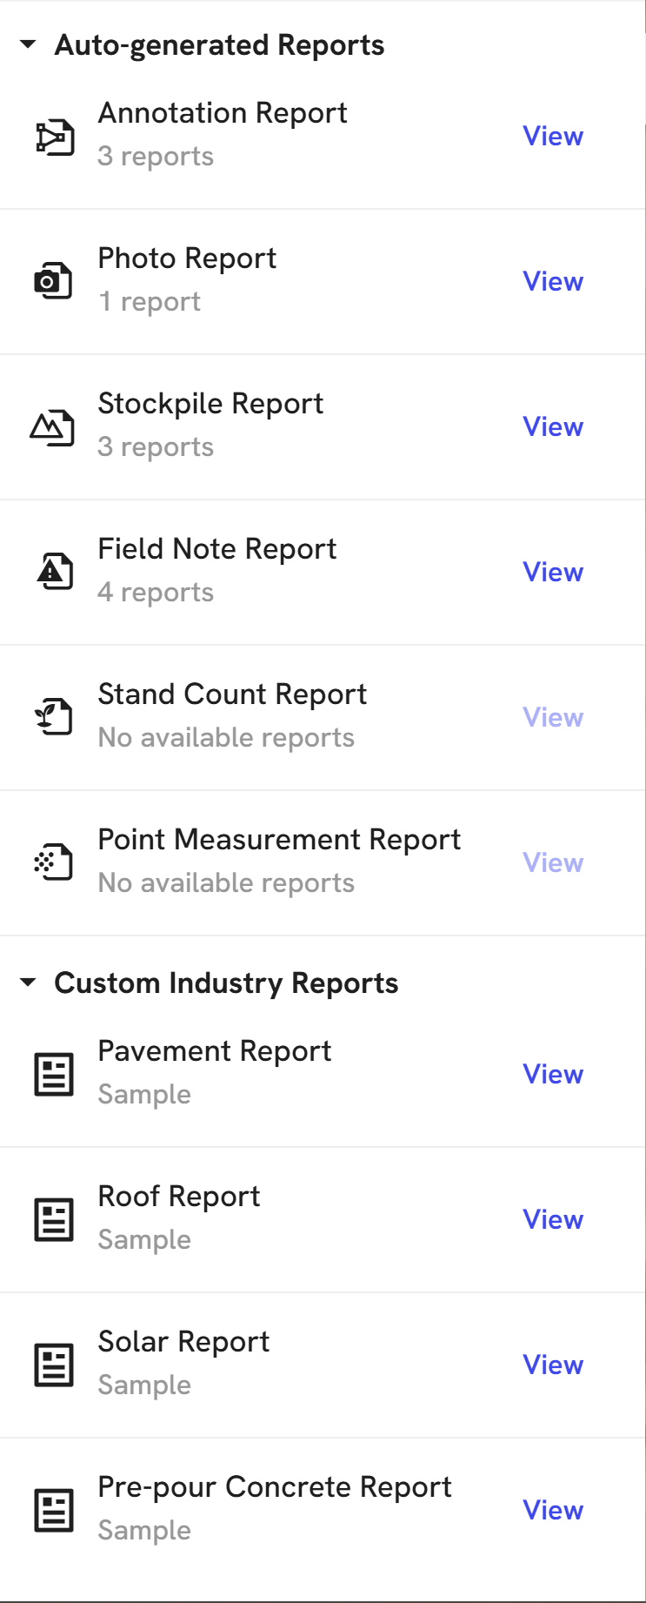Click the Field Note Report warning icon
The image size is (646, 1603).
[54, 572]
